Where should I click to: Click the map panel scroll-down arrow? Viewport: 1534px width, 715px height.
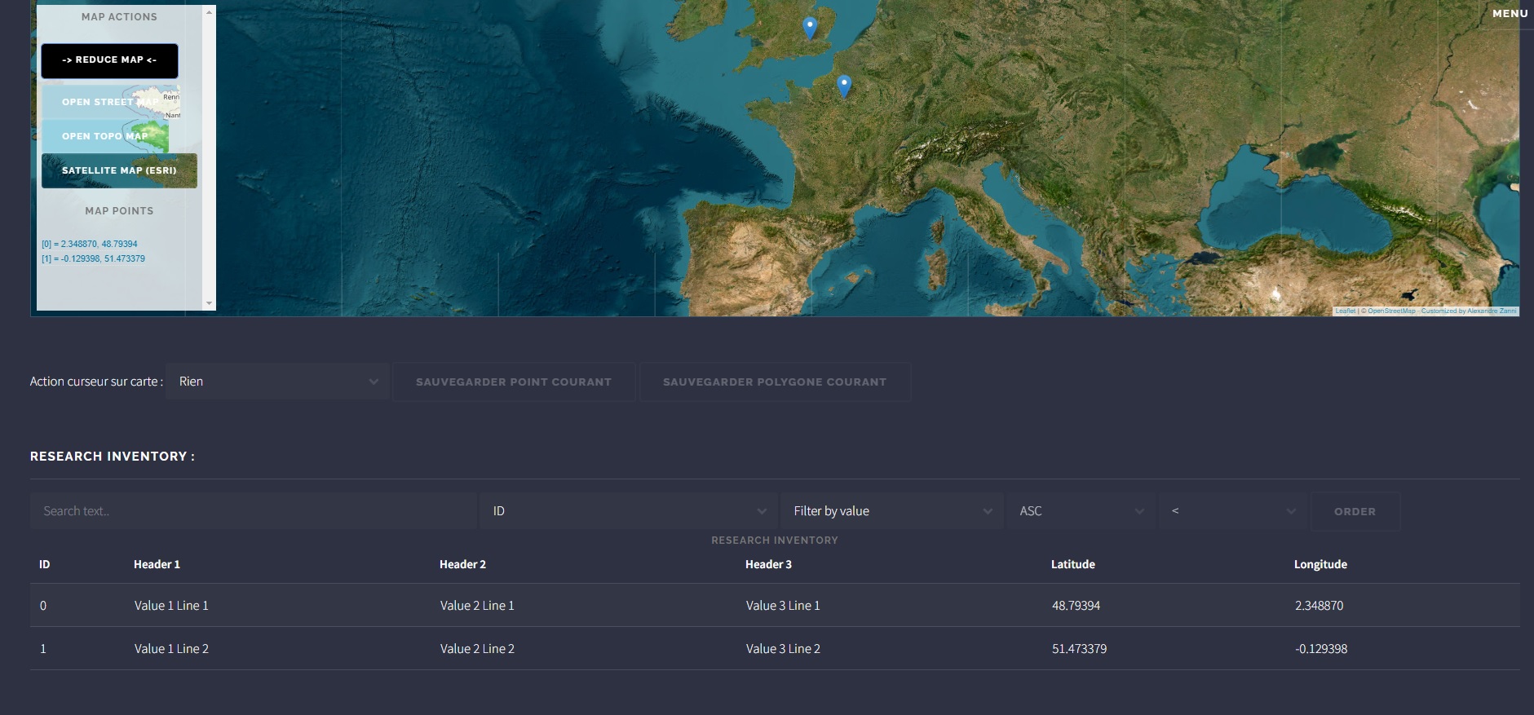pos(210,303)
